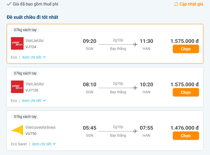Image resolution: width=210 pixels, height=155 pixels.
Task: Click the airplane icon on VU750 route line
Action: [x=135, y=131]
